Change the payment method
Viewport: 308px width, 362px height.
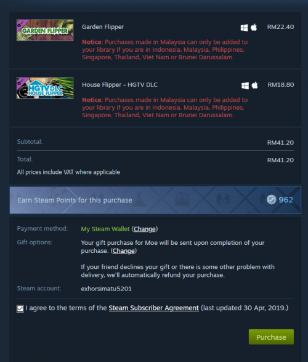pyautogui.click(x=145, y=229)
